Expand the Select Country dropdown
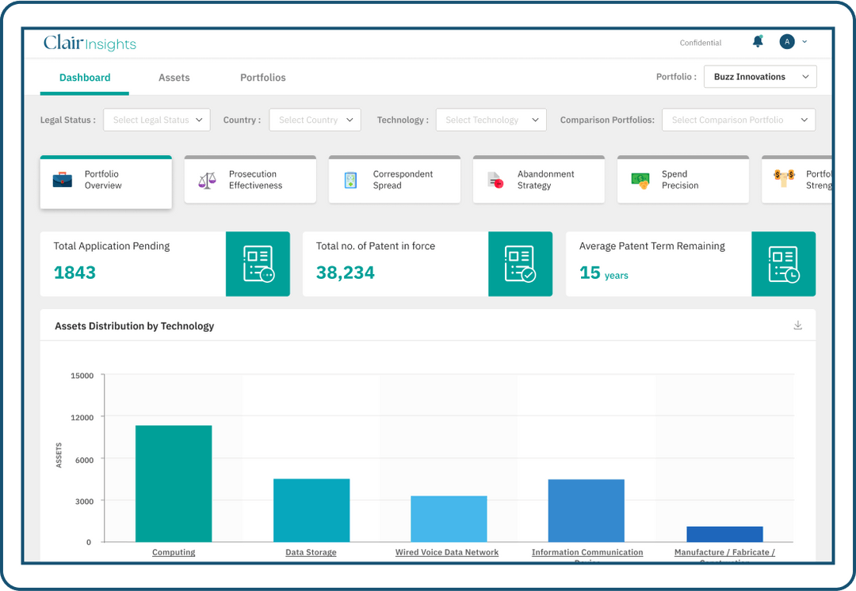The height and width of the screenshot is (591, 856). click(x=315, y=120)
